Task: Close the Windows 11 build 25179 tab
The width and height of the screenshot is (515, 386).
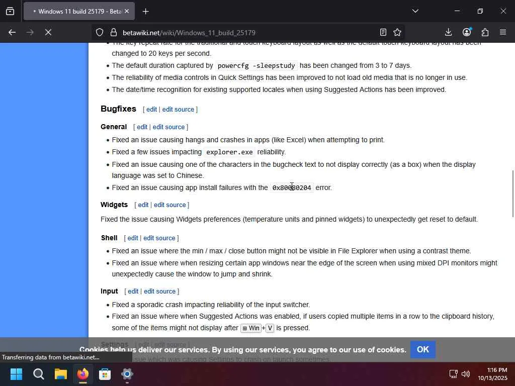Action: tap(127, 11)
